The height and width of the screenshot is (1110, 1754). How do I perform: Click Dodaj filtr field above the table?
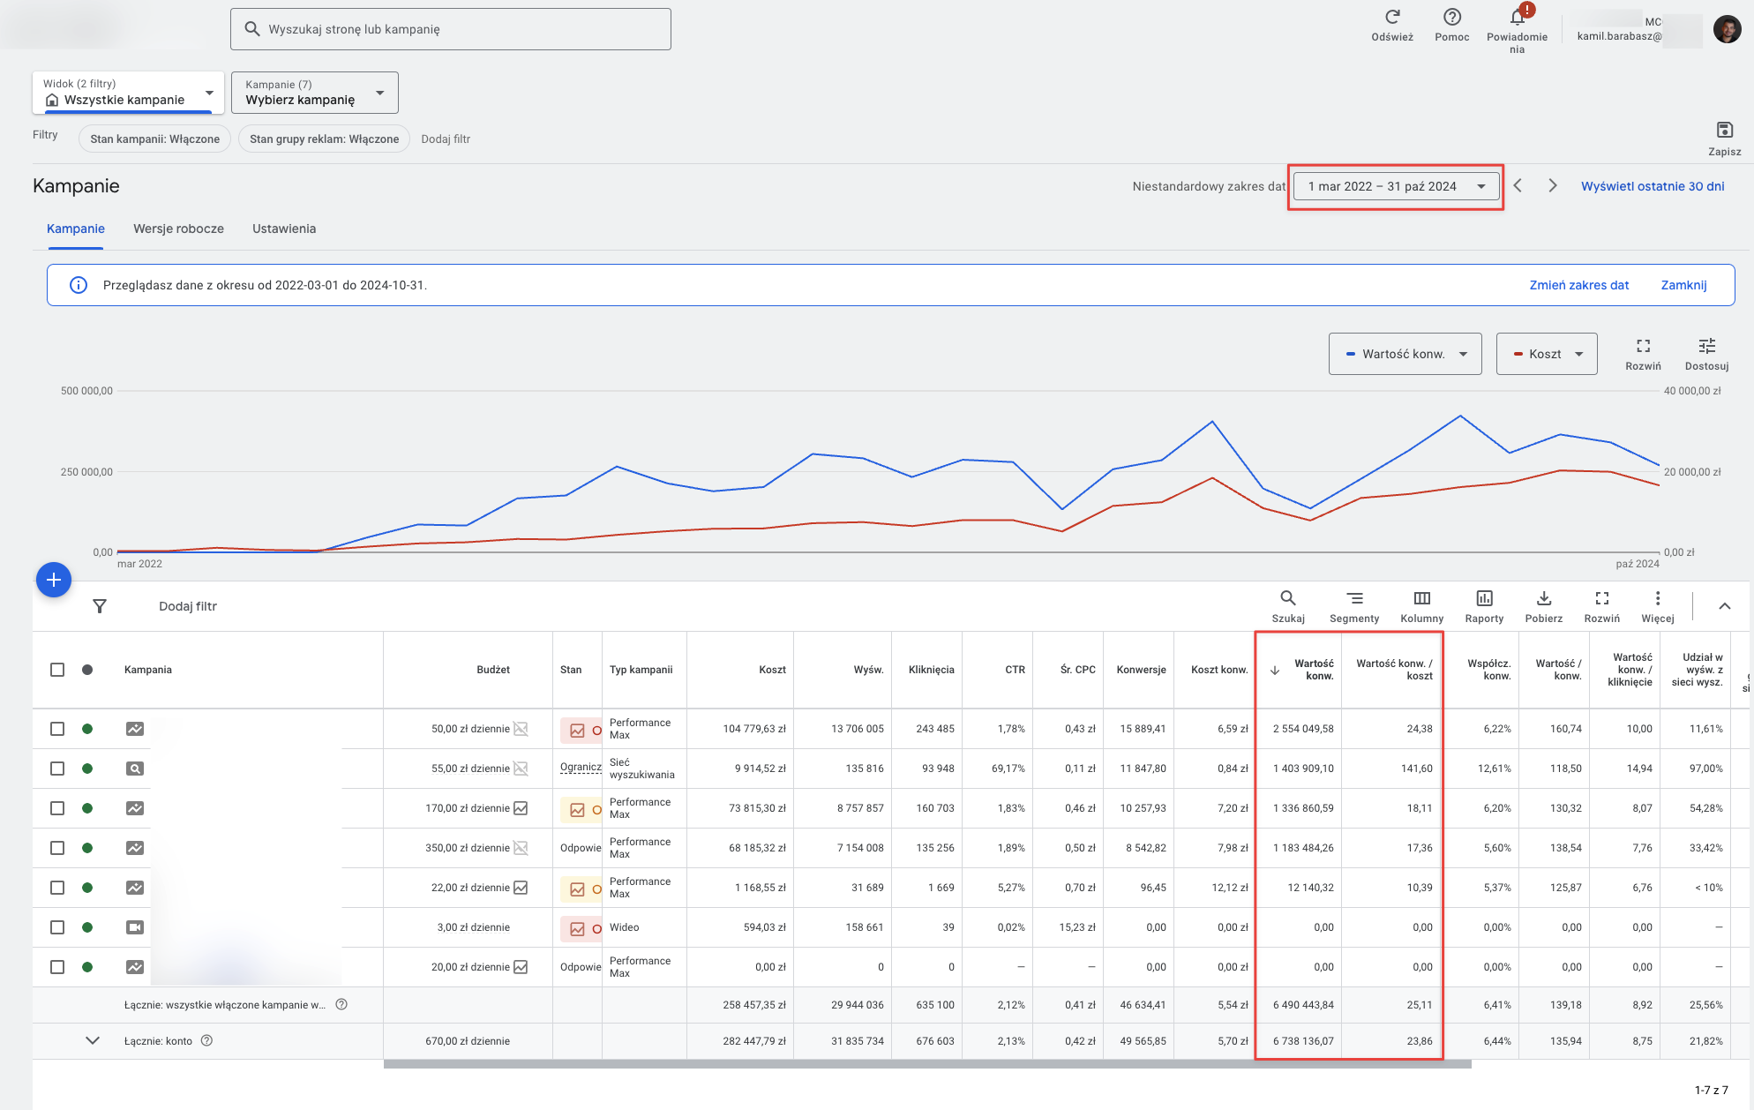tap(188, 606)
